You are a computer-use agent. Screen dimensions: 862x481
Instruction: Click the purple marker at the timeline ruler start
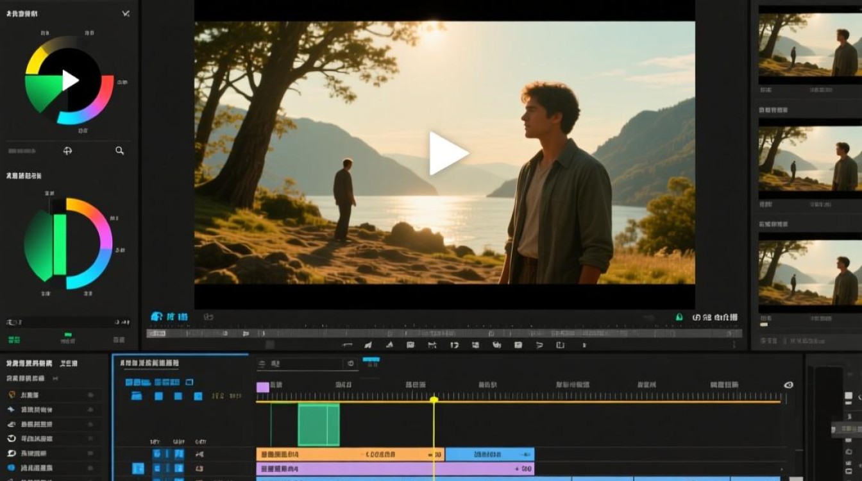click(x=262, y=387)
